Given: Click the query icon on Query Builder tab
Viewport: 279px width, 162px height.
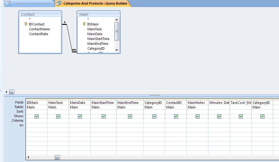Looking at the screenshot, I should point(59,3).
